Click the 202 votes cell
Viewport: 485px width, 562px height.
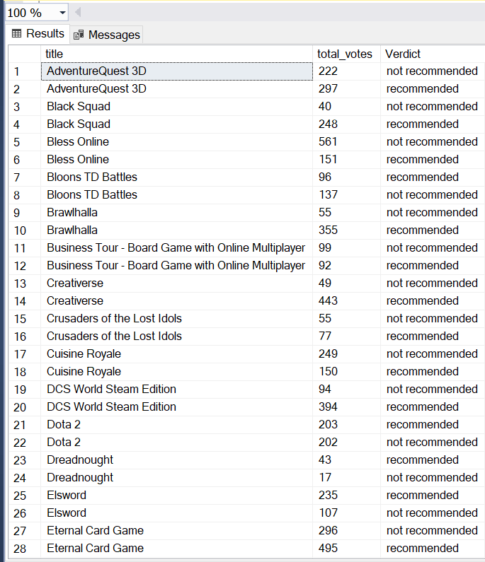[x=346, y=443]
